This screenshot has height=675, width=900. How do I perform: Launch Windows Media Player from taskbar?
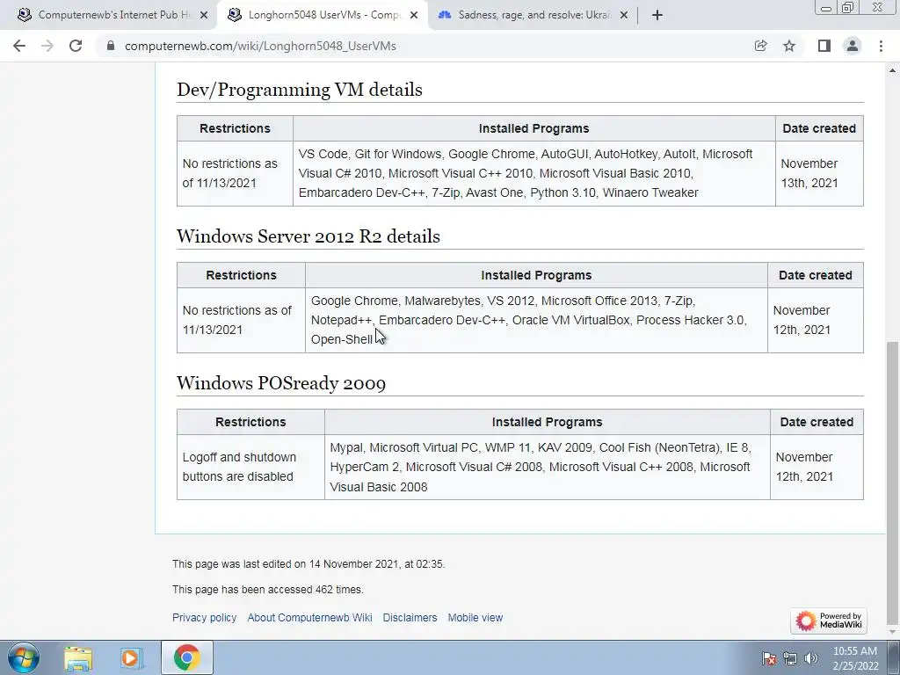tap(131, 657)
